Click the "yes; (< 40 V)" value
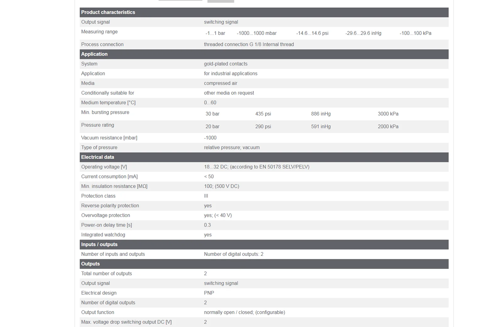The image size is (502, 327). click(x=218, y=216)
